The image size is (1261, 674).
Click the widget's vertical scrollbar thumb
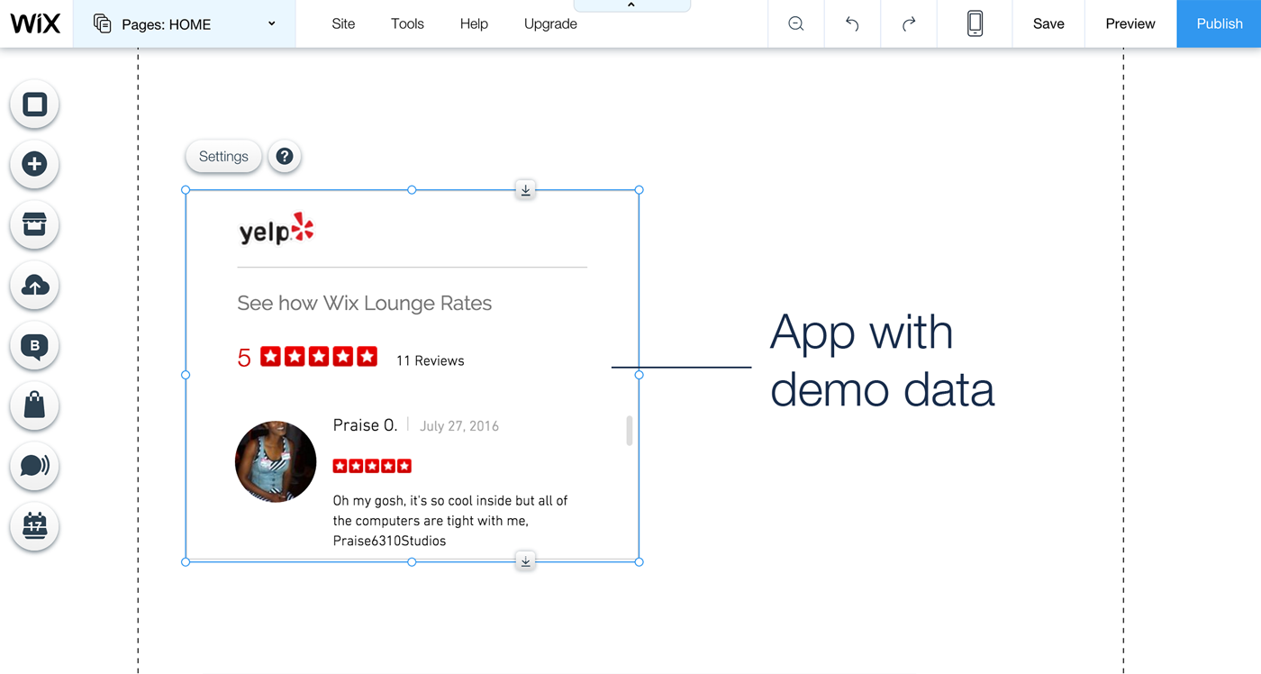pyautogui.click(x=629, y=431)
